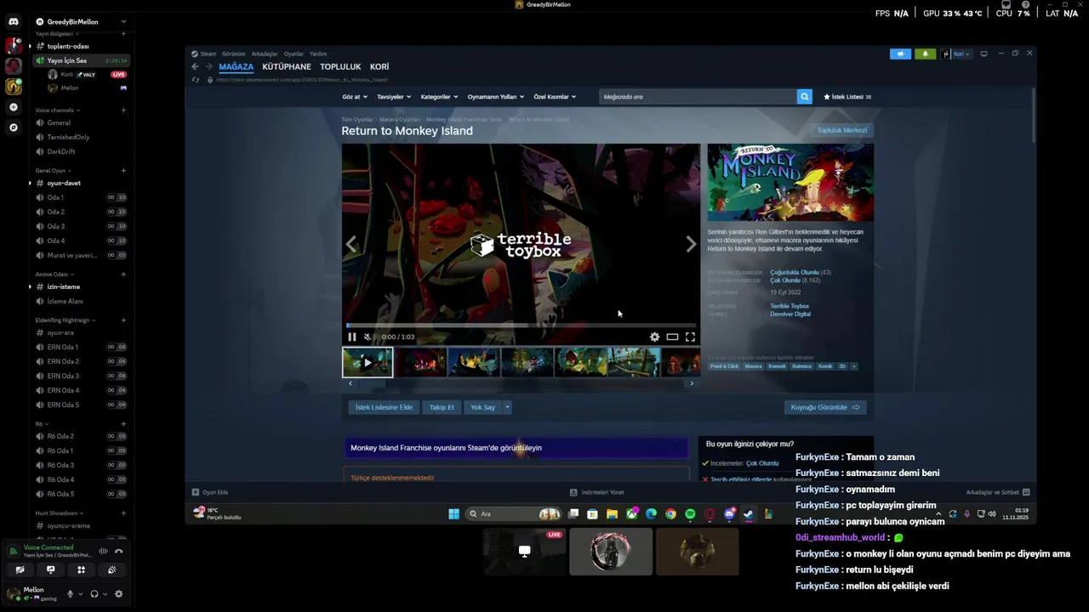Pause the Steam trailer video
The height and width of the screenshot is (612, 1089).
coord(351,337)
